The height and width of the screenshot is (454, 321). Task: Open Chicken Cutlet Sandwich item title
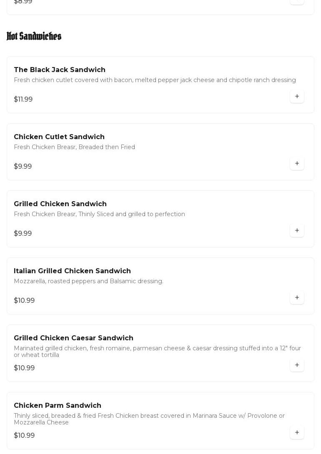(59, 137)
